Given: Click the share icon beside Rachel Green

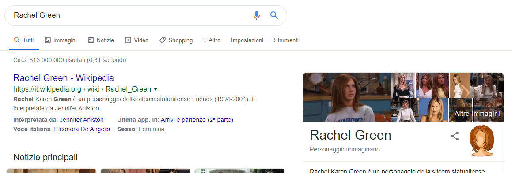Looking at the screenshot, I should click(x=455, y=136).
